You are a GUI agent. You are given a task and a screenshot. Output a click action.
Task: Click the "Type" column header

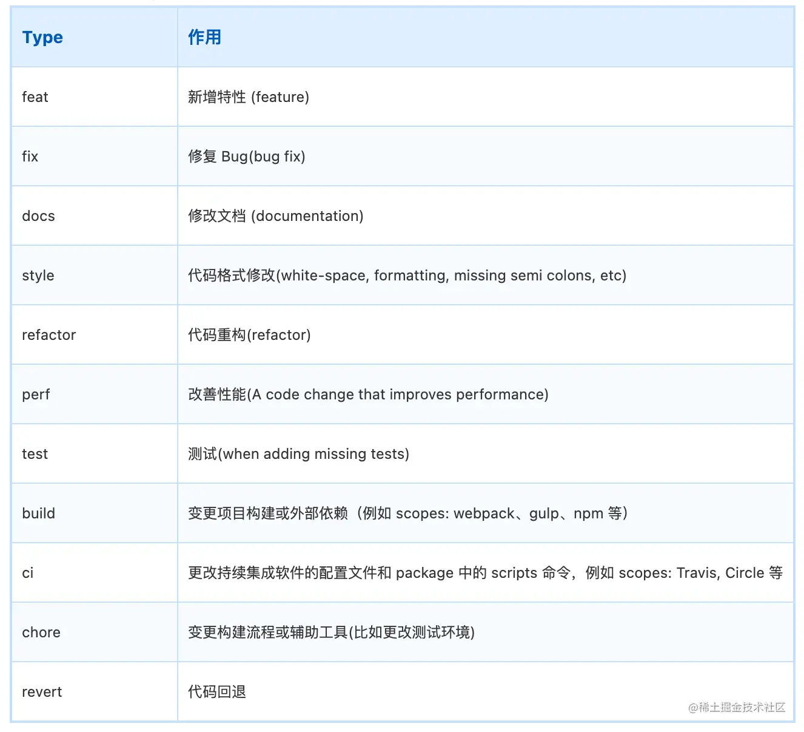coord(95,37)
